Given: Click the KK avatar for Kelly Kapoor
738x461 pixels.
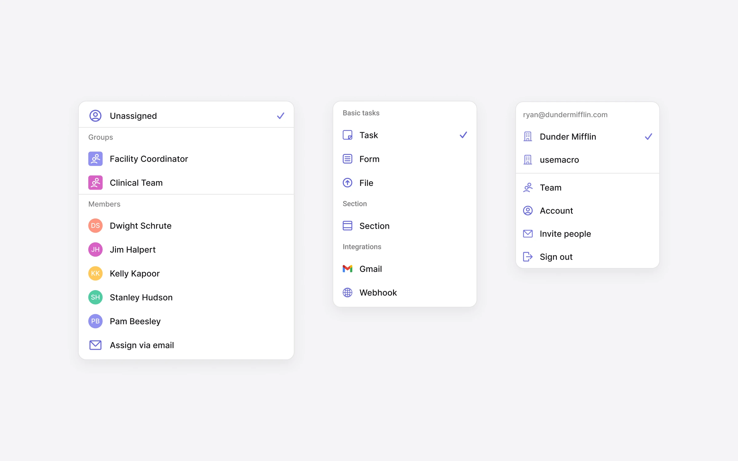Looking at the screenshot, I should [x=95, y=274].
